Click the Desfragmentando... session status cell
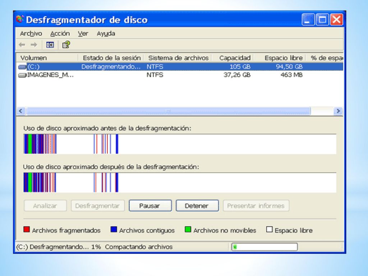 [x=111, y=66]
